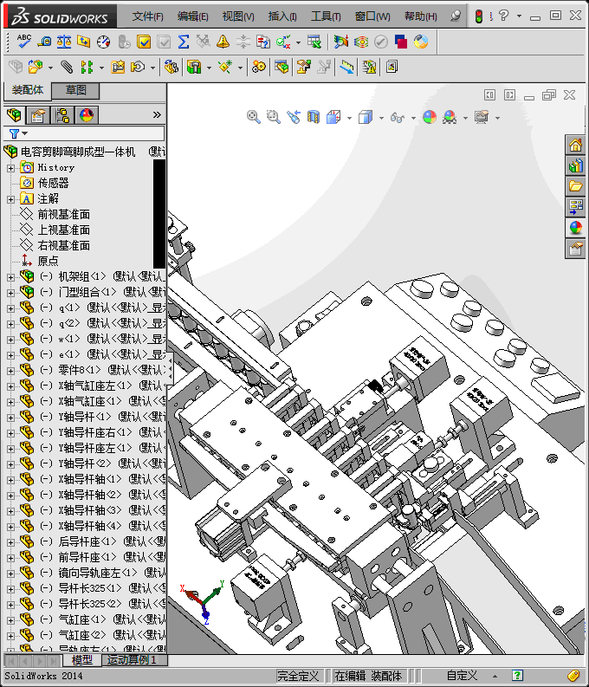Image resolution: width=589 pixels, height=687 pixels.
Task: Click the 运动算例 1 bottom tab
Action: coord(132,660)
